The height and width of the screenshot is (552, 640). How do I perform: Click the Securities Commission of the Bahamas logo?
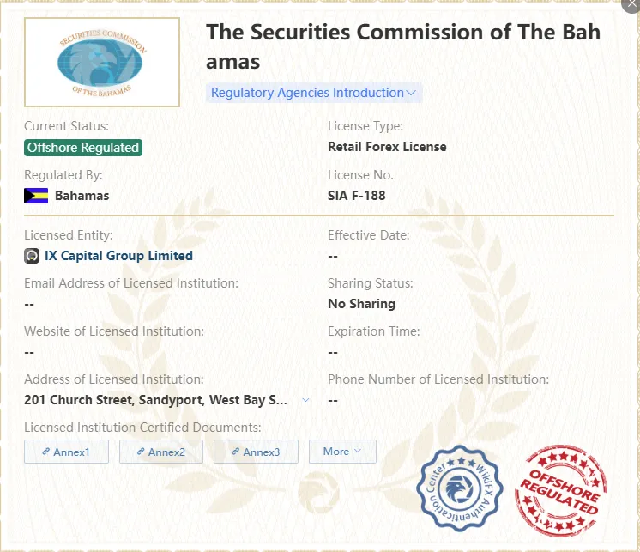point(101,62)
